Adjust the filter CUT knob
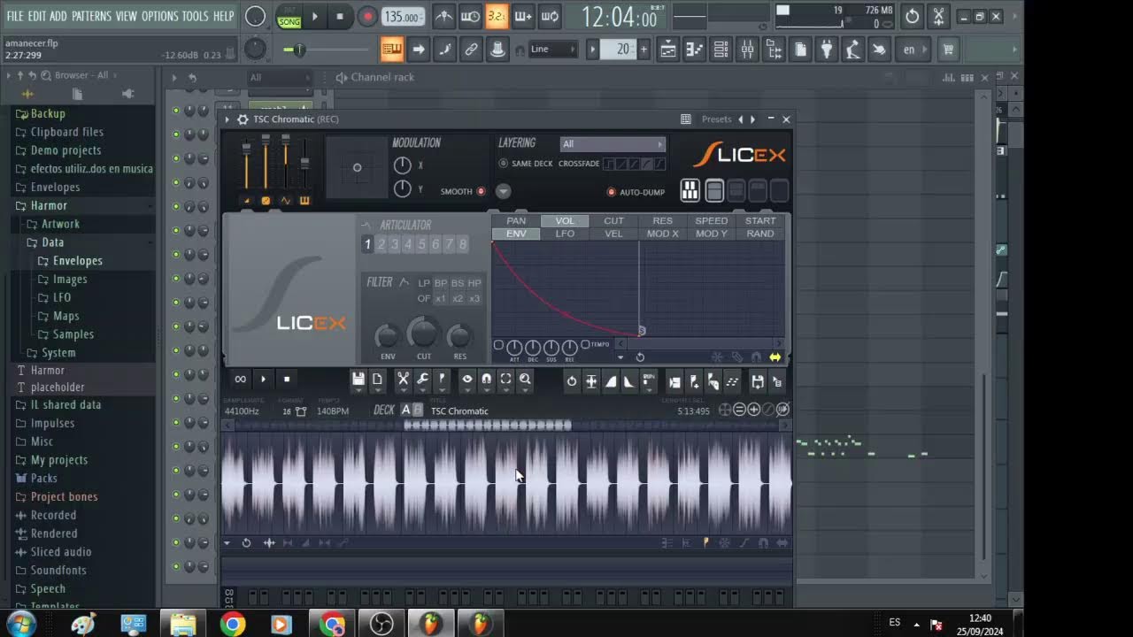1133x637 pixels. pos(423,333)
